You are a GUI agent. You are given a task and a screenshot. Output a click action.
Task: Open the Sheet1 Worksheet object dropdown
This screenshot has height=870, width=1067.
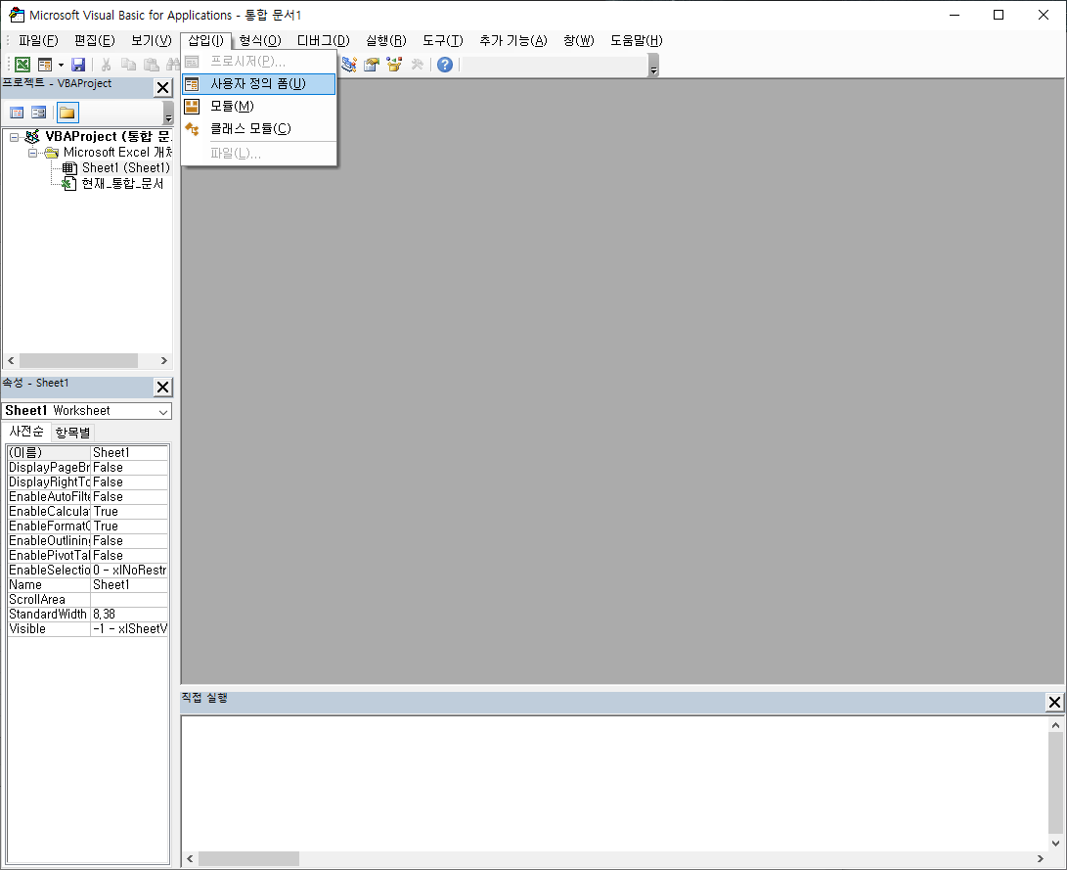[x=163, y=412]
